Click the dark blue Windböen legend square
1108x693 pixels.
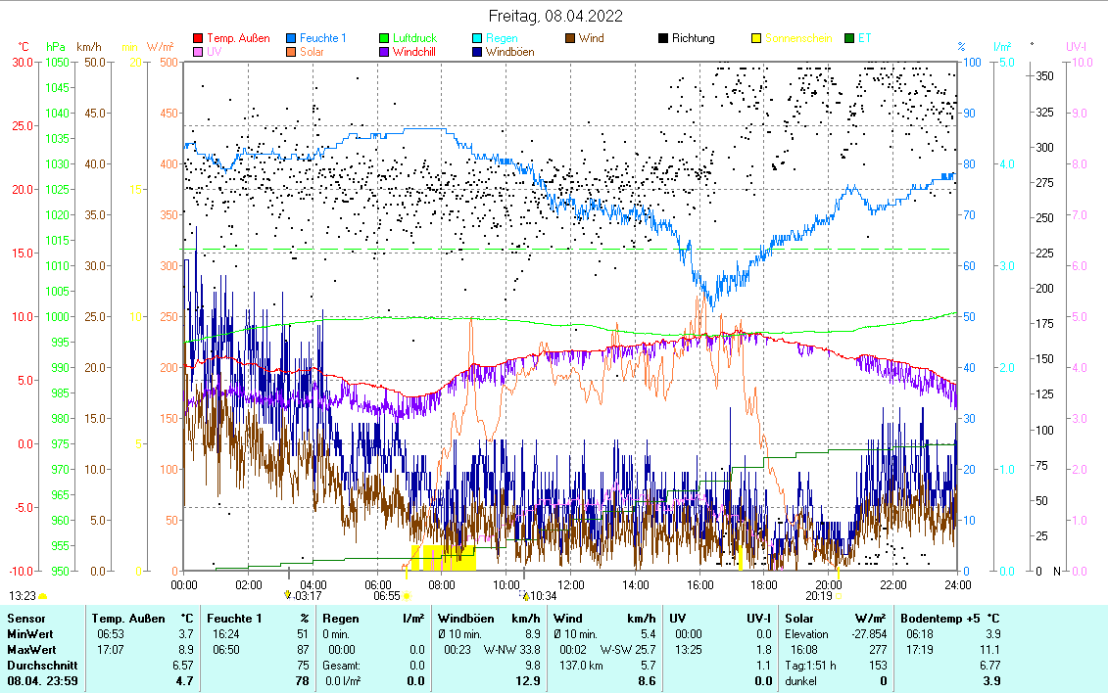click(x=477, y=52)
